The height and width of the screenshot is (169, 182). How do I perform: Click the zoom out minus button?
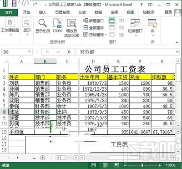tap(125, 165)
